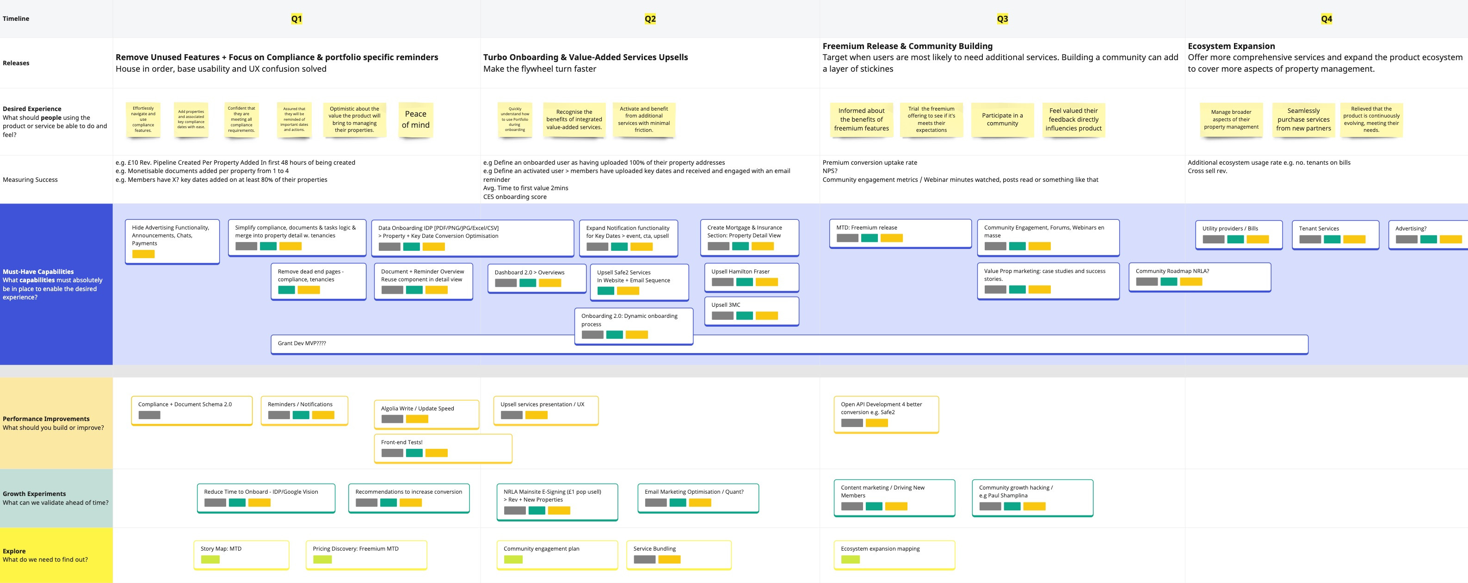The height and width of the screenshot is (583, 1468).
Task: Open the 'Community Roadmap NRLA?' card
Action: (1200, 277)
